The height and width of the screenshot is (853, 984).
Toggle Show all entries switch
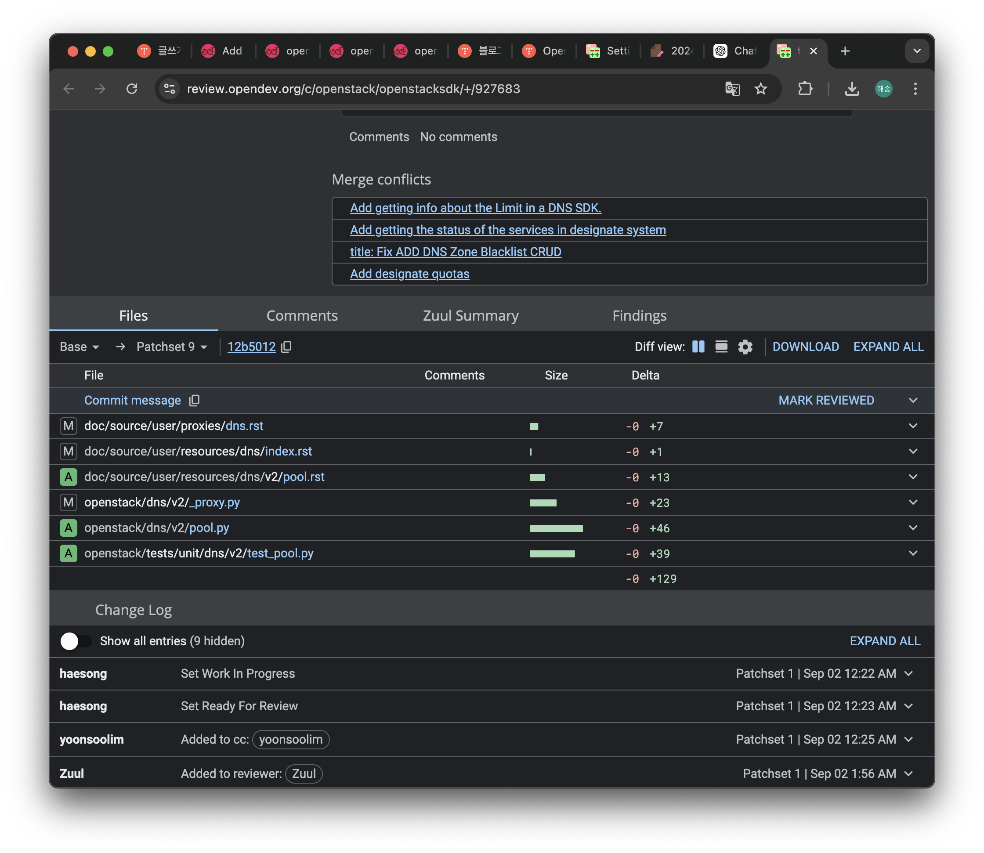76,641
